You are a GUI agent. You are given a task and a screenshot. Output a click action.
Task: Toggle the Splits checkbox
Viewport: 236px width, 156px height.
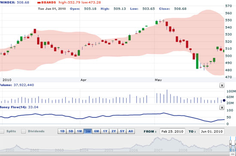tap(2, 131)
